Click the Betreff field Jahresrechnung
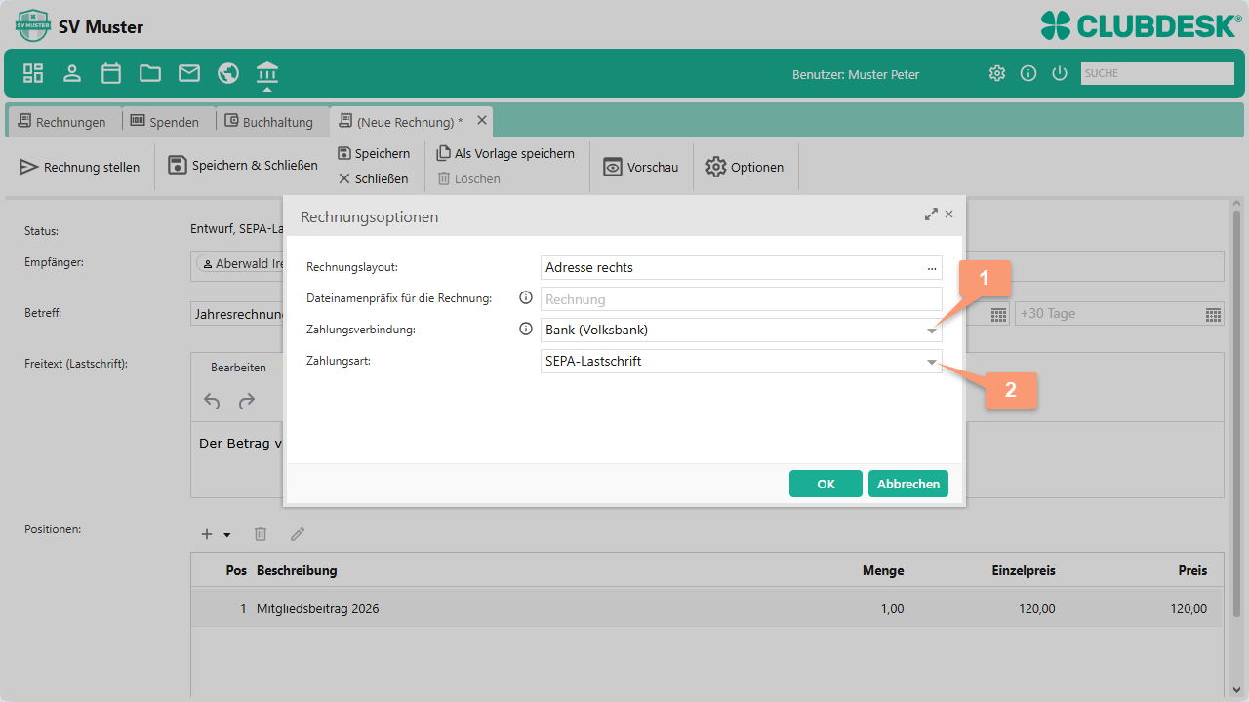 point(237,314)
